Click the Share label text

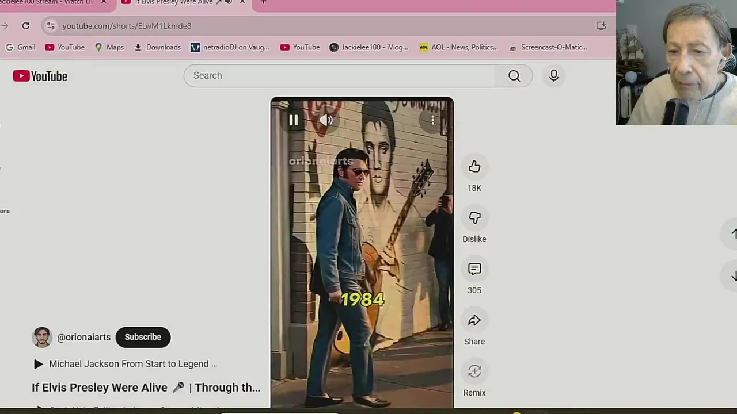click(x=474, y=342)
